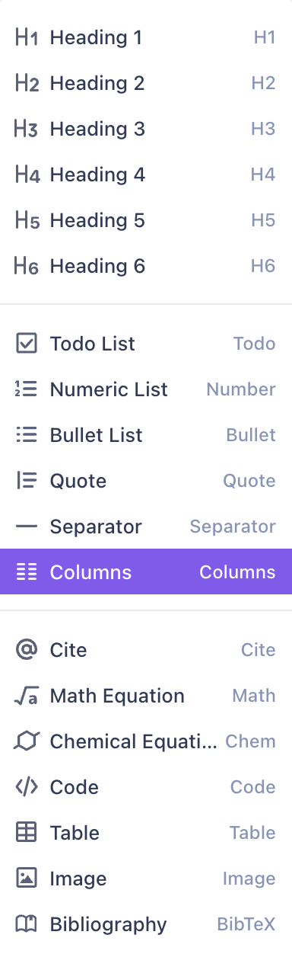This screenshot has width=292, height=954.
Task: Insert a Separator line
Action: (x=146, y=527)
